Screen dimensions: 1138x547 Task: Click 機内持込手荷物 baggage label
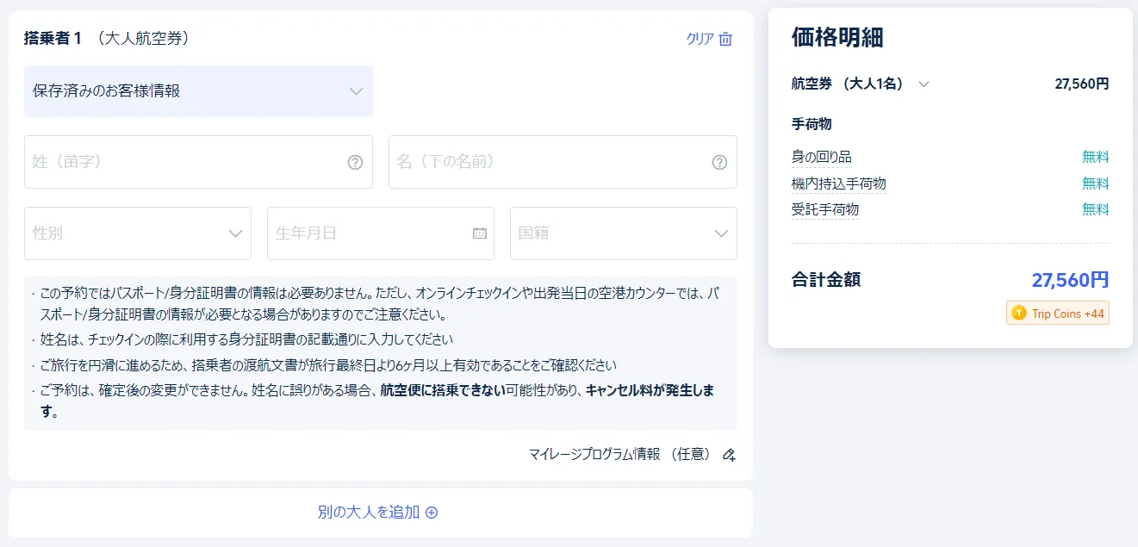pyautogui.click(x=838, y=183)
